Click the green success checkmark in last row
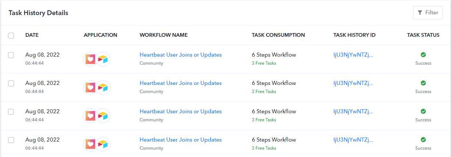This screenshot has height=157, width=451. point(423,140)
